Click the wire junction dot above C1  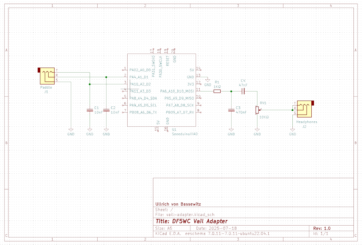[x=90, y=84]
